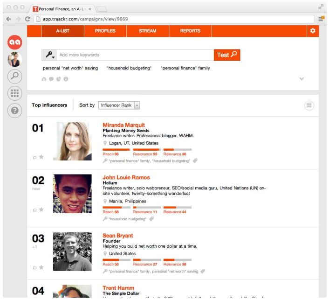Click Miranda Marquit's Reach score bar
The image size is (329, 300).
tap(116, 150)
